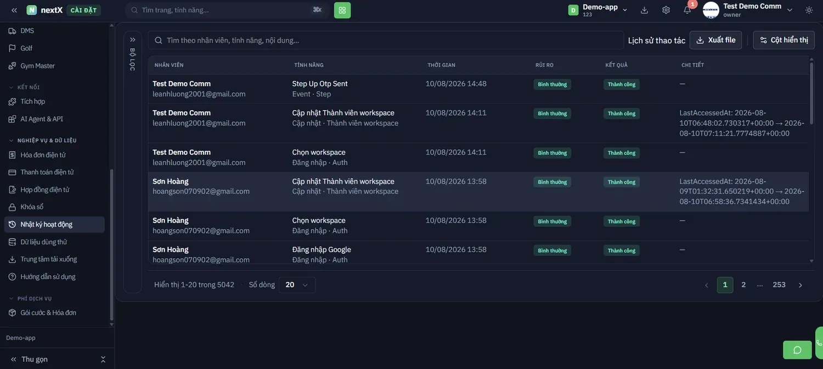The image size is (823, 369).
Task: Open Cột hiển thị column settings
Action: click(784, 40)
